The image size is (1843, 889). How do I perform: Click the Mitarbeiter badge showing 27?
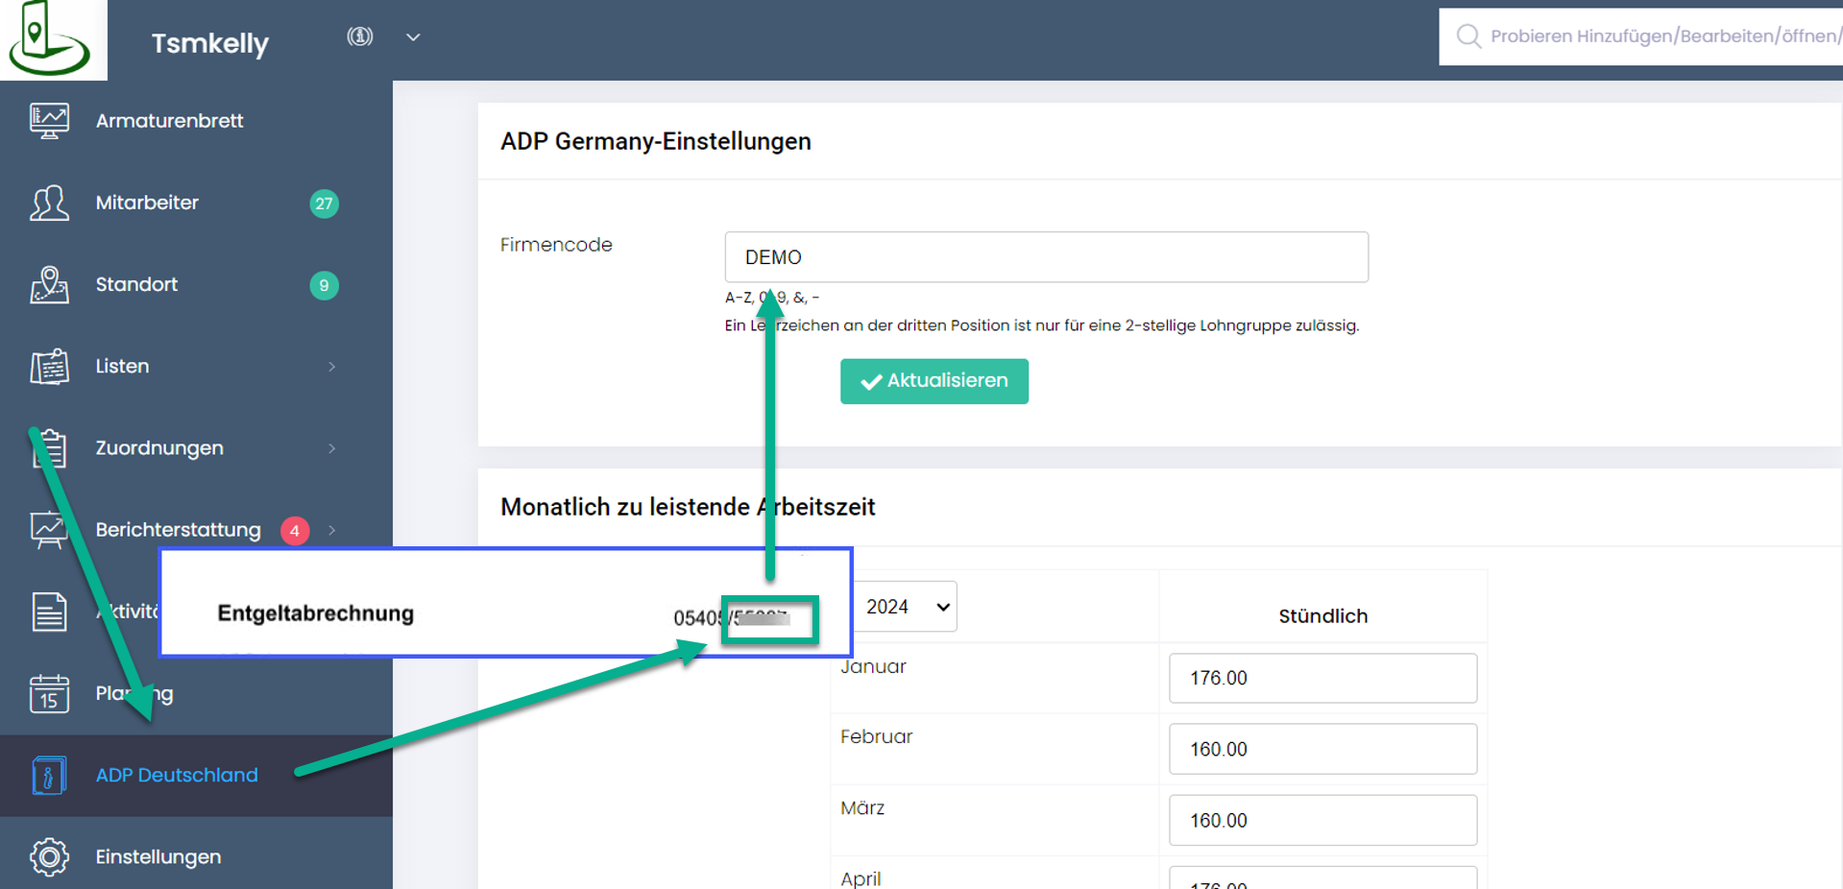click(324, 204)
